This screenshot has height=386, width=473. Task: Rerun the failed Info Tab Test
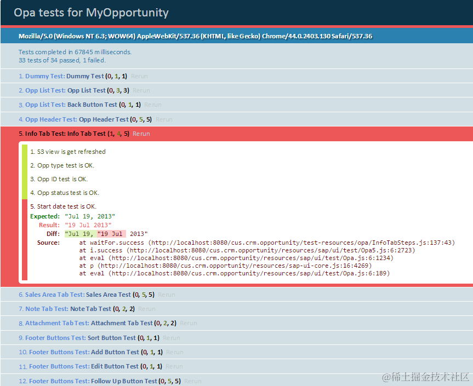[141, 134]
